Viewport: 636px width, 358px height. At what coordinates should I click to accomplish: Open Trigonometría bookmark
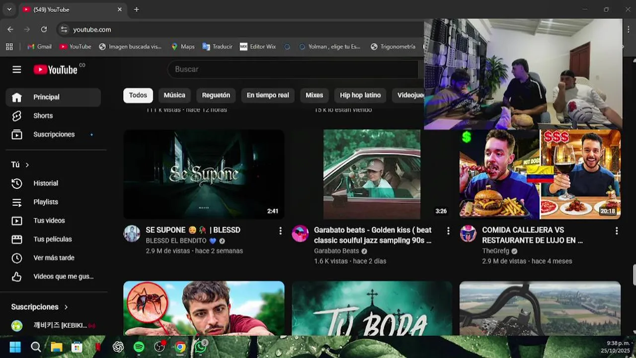click(x=393, y=46)
